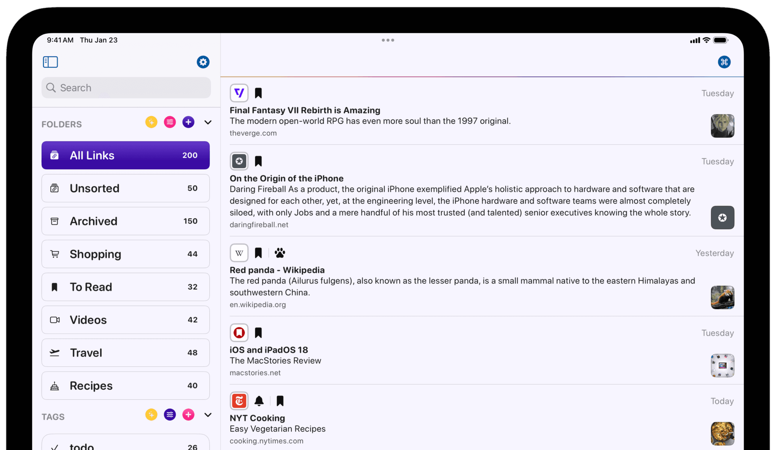Image resolution: width=776 pixels, height=450 pixels.
Task: Click the FOLDERS section header label
Action: [x=62, y=124]
